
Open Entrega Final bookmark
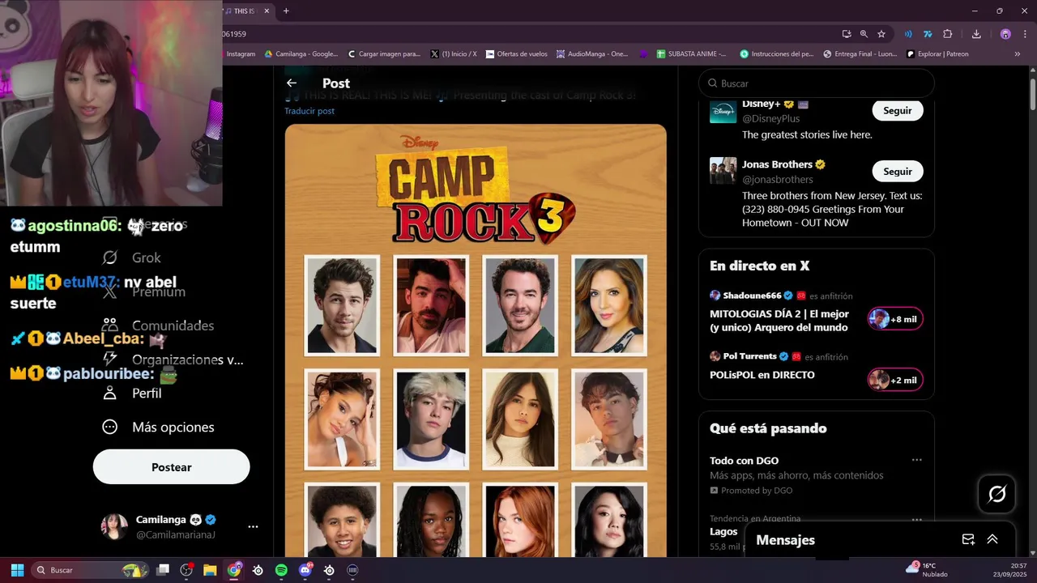point(860,54)
